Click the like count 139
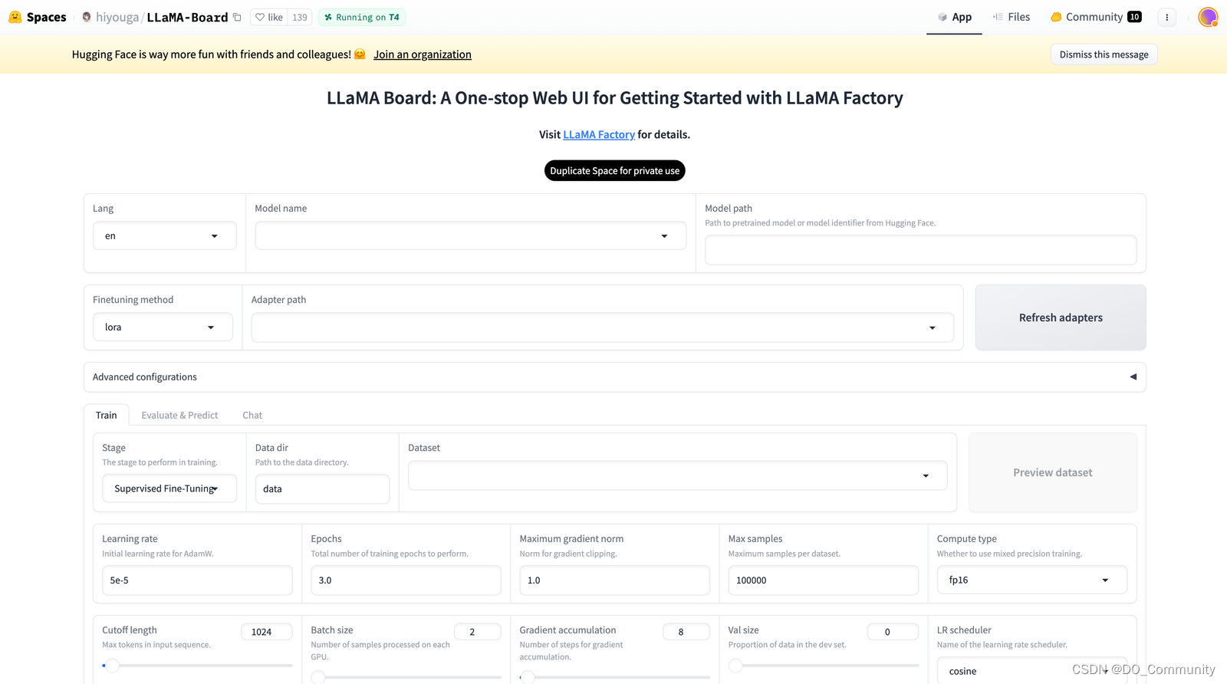The image size is (1227, 684). [x=300, y=17]
